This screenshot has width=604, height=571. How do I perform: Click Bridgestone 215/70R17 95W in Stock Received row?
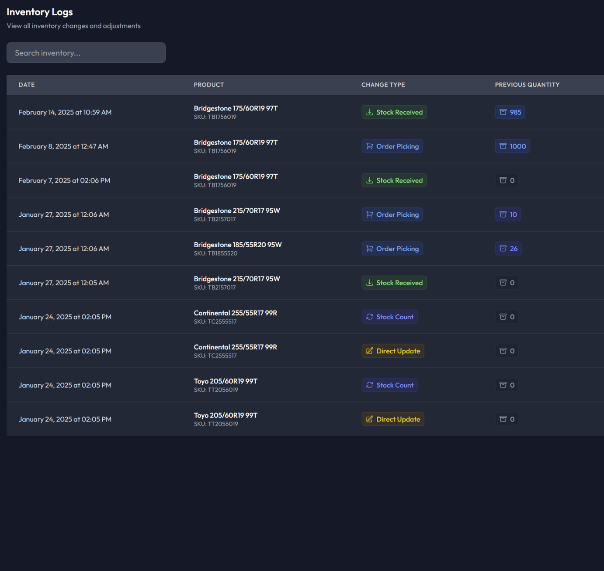tap(237, 279)
